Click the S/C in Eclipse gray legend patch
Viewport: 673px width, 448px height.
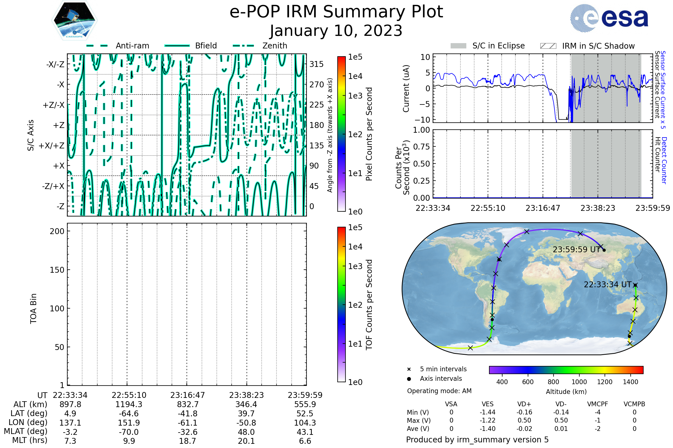[x=458, y=46]
